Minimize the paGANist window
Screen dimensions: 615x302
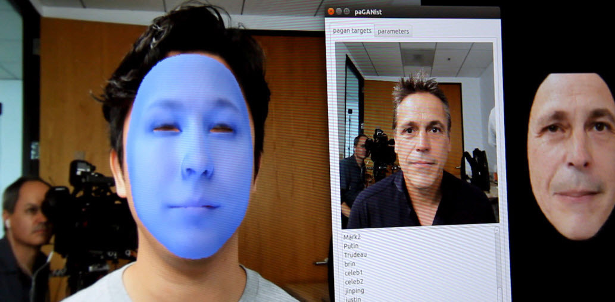(x=339, y=11)
